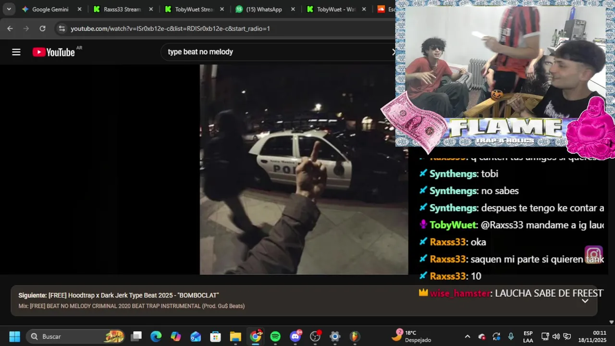Screen dimensions: 615x346
Task: Open the volume speaker tray icon
Action: coord(556,336)
